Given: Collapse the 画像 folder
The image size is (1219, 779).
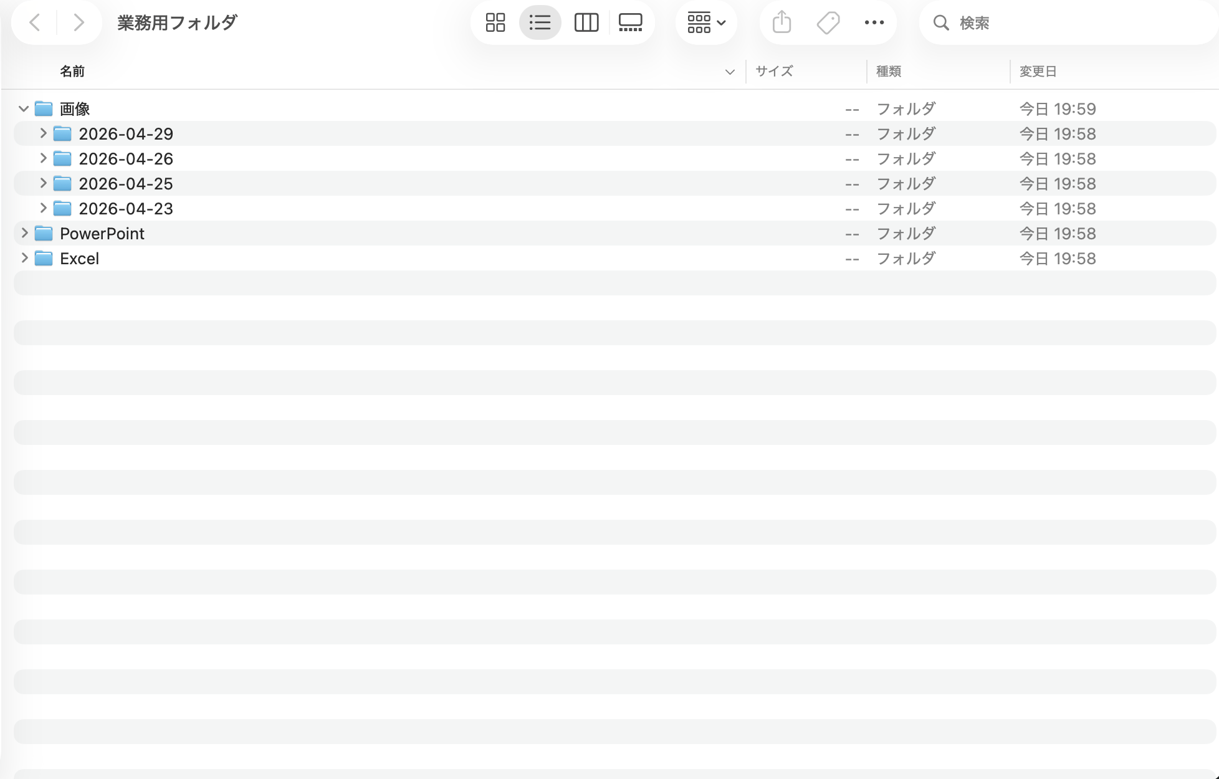Looking at the screenshot, I should pyautogui.click(x=24, y=109).
